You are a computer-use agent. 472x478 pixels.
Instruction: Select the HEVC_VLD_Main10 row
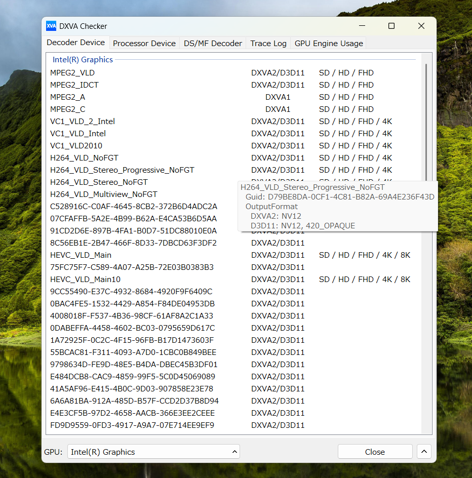point(233,280)
